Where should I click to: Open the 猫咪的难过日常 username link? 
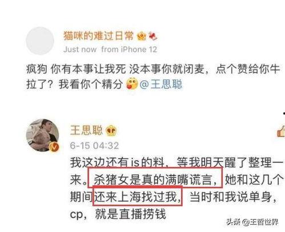pyautogui.click(x=98, y=35)
